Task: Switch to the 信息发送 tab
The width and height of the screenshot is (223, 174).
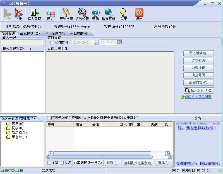Action: tap(8, 34)
